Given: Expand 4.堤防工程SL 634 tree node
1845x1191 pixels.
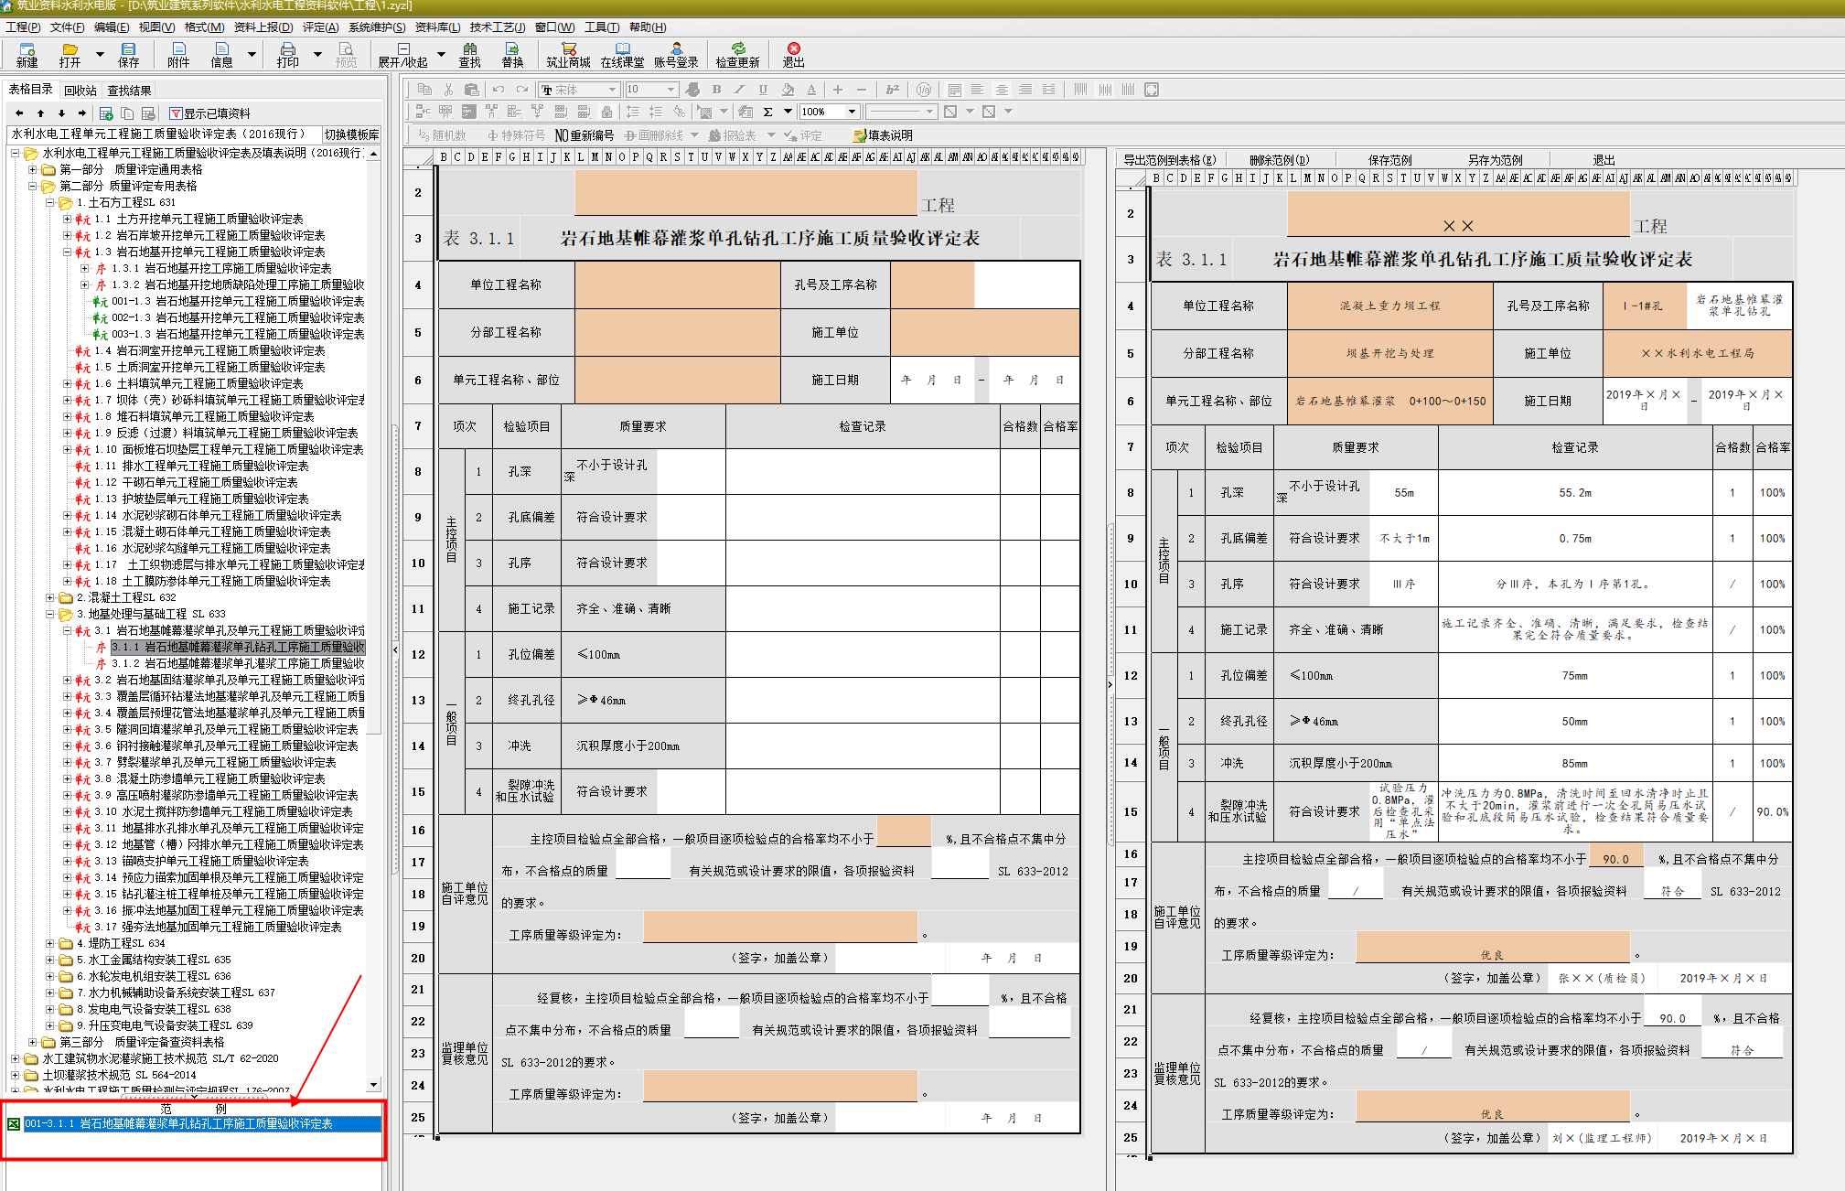Looking at the screenshot, I should tap(50, 944).
